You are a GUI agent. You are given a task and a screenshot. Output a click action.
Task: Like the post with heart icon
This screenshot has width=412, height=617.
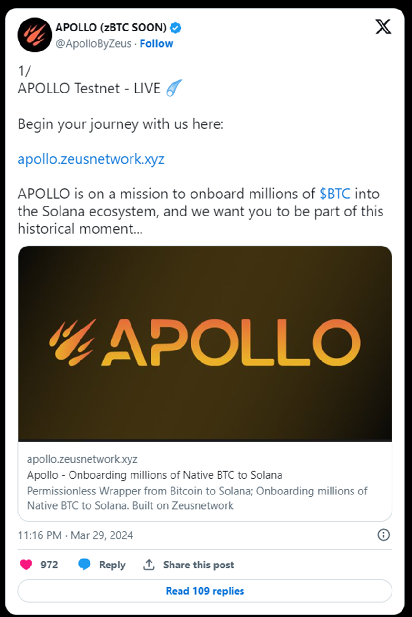pos(26,565)
